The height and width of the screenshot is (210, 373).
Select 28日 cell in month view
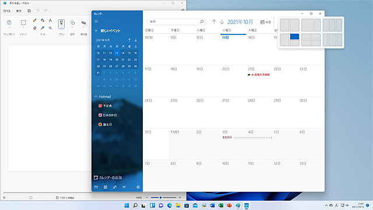(x=259, y=113)
